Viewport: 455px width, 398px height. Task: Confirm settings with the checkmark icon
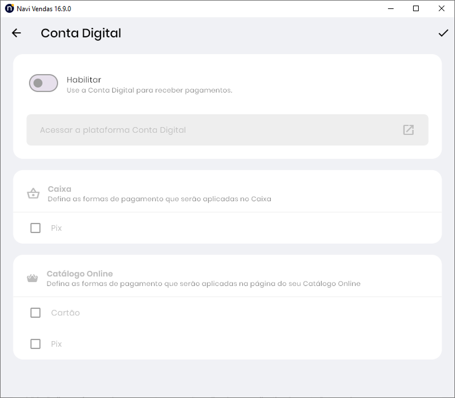click(443, 33)
